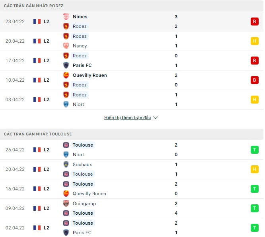
Task: Open the Quevilly Rouen team name link
Action: (90, 75)
